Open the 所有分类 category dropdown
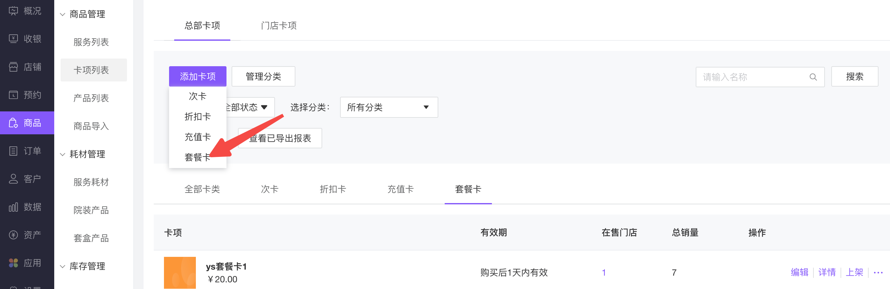Screen dimensions: 890x289 (389, 107)
